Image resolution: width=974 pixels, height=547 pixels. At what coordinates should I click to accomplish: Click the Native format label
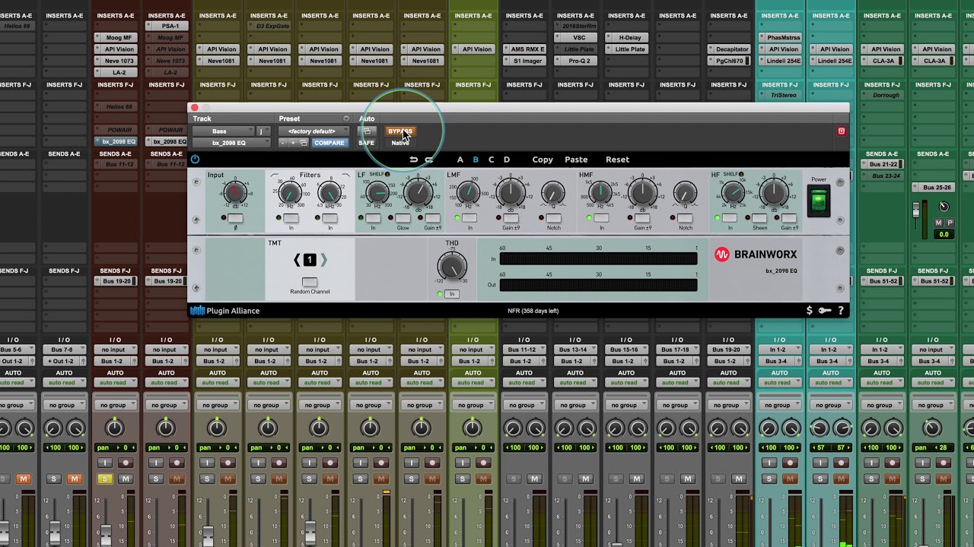(x=400, y=143)
